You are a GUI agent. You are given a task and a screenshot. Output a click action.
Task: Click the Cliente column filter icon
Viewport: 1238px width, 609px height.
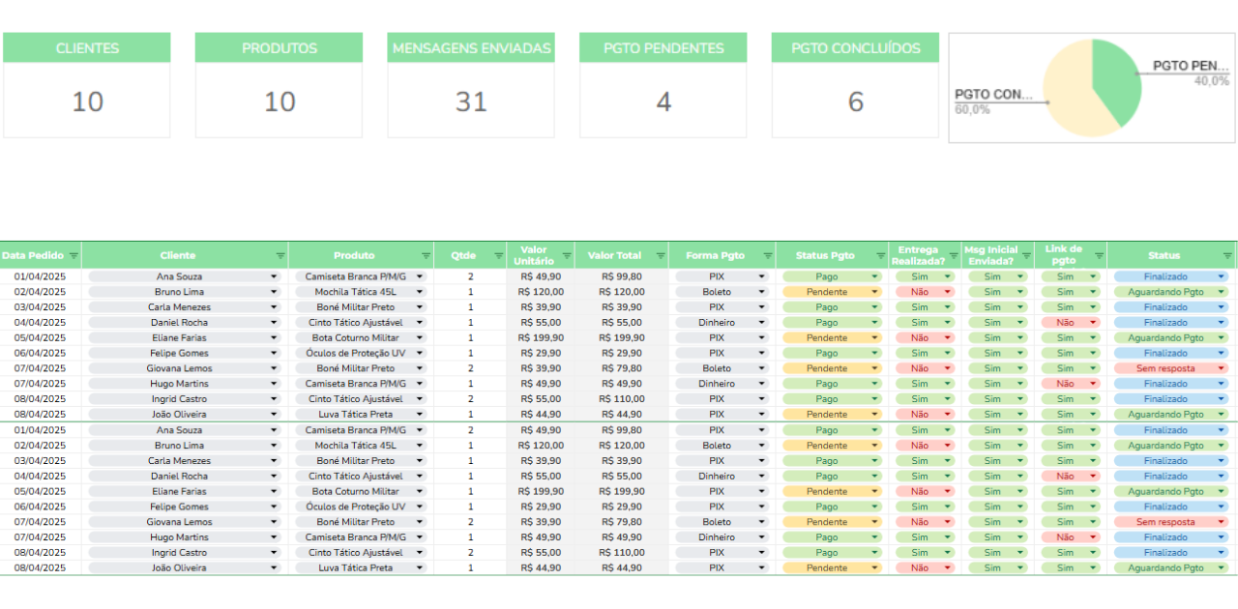pos(280,256)
